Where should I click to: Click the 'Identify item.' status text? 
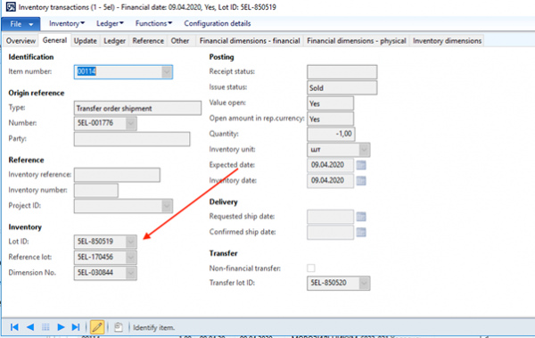[x=153, y=328]
